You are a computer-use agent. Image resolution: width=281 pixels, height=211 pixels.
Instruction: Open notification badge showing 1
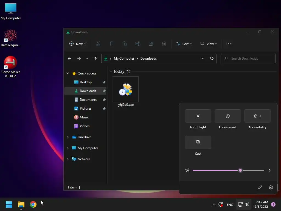273,204
